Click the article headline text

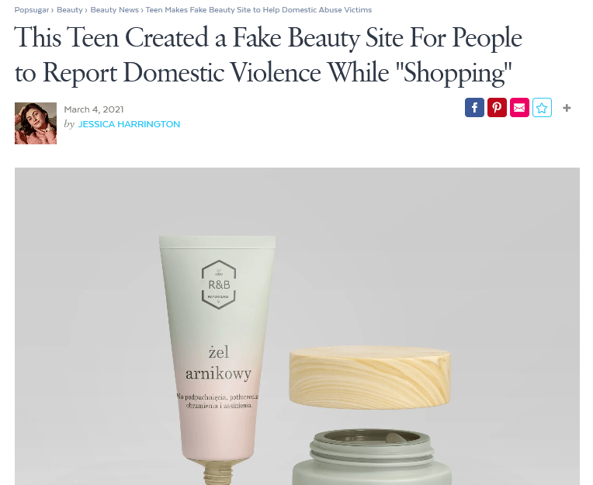click(268, 54)
